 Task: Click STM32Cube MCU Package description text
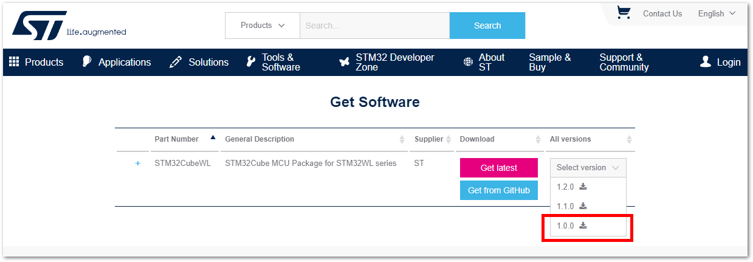pos(311,163)
